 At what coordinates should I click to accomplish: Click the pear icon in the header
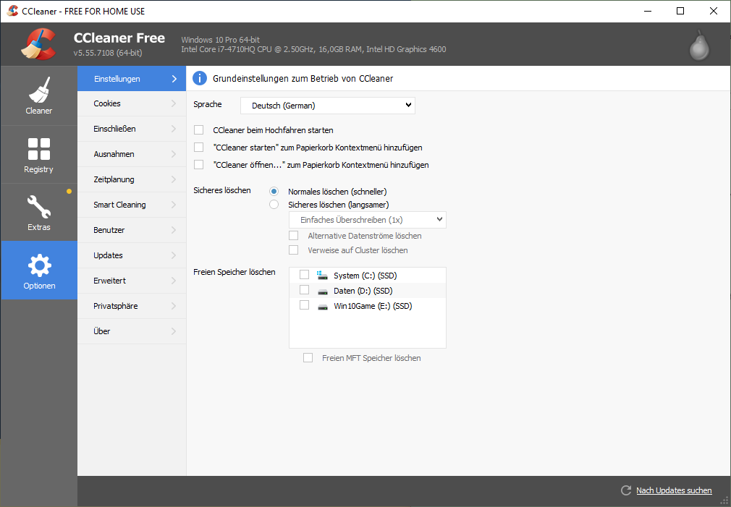pos(698,45)
